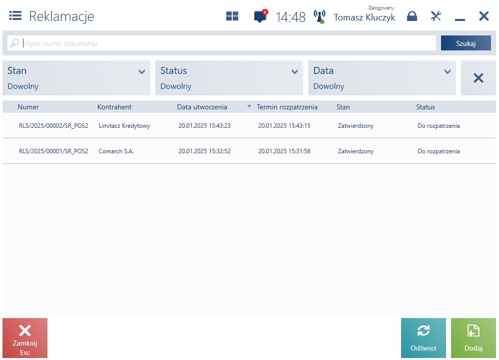Viewport: 499px width, 360px height.
Task: Expand the Data filter dropdown
Action: coord(382,78)
